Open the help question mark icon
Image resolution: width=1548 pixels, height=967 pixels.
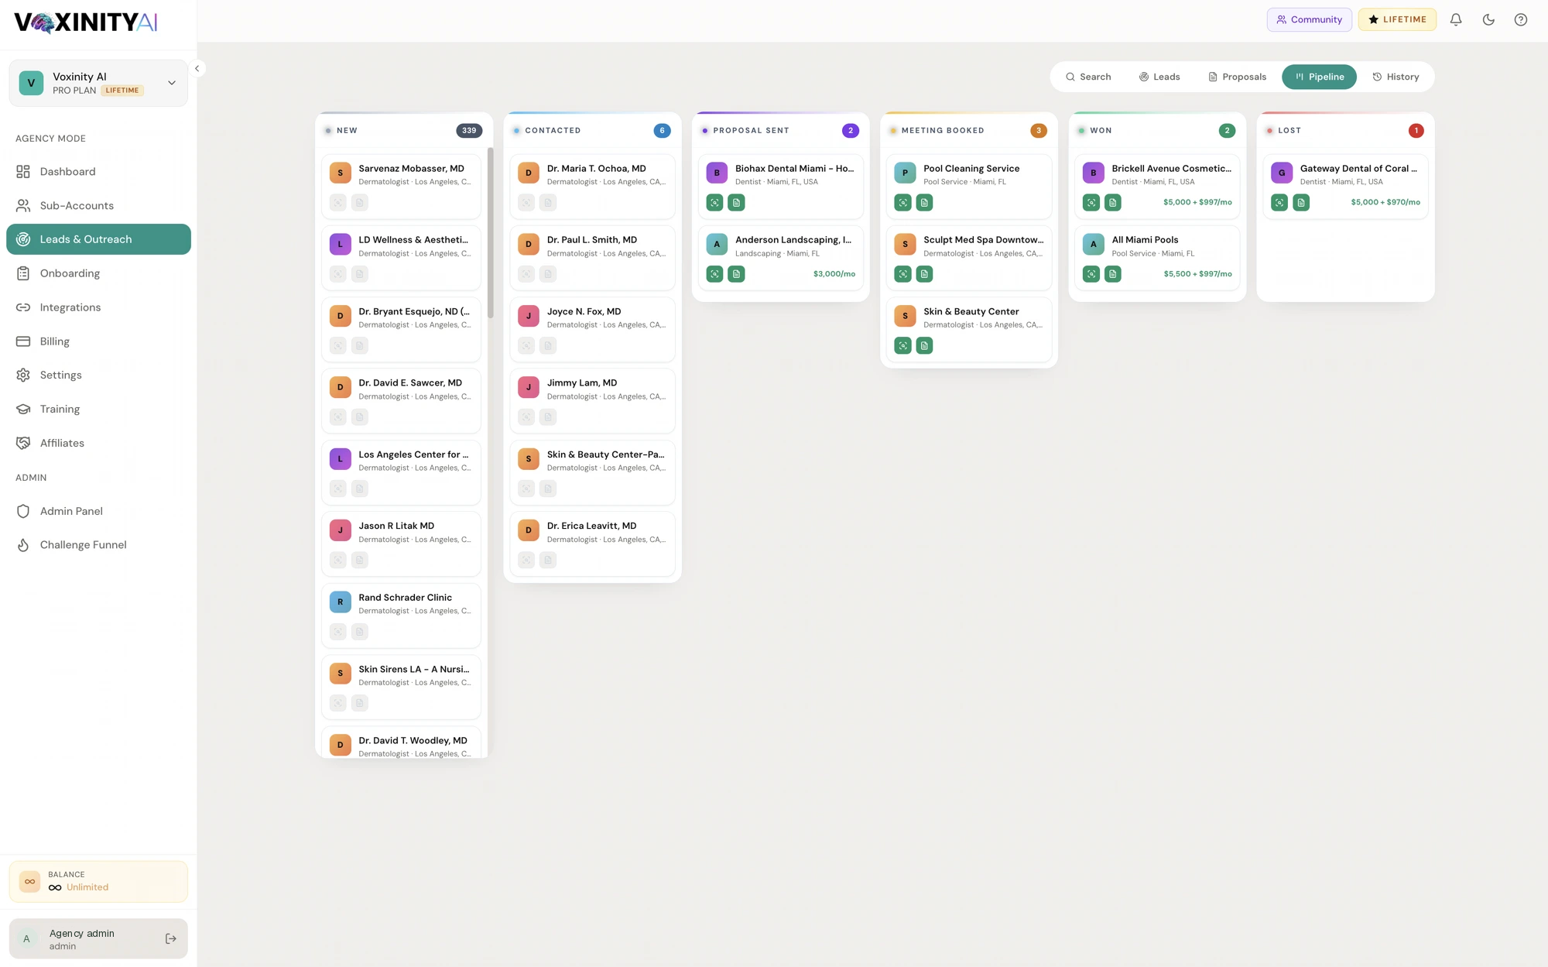tap(1520, 19)
